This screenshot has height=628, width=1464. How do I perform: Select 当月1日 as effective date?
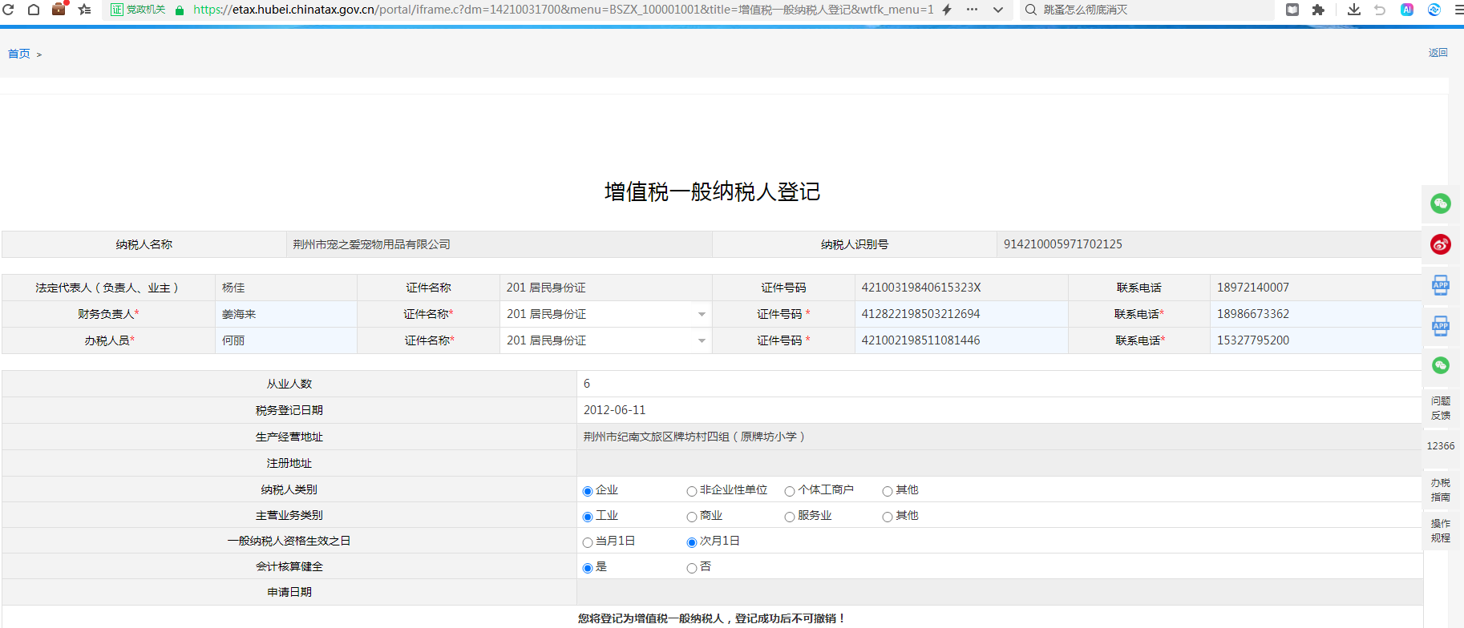coord(588,542)
